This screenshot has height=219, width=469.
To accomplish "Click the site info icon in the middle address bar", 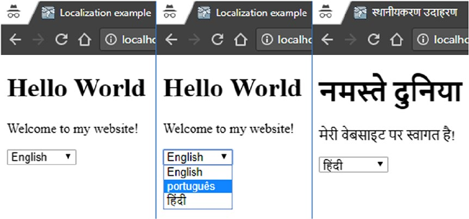I will (x=267, y=40).
